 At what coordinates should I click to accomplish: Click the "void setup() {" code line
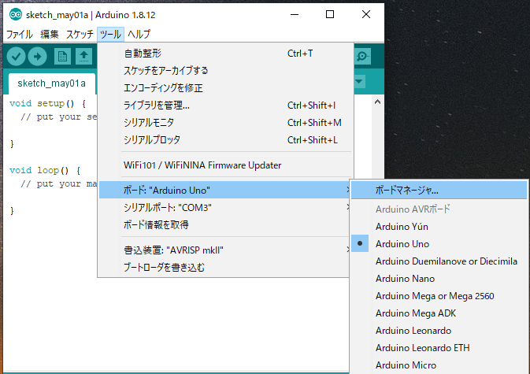tap(48, 103)
